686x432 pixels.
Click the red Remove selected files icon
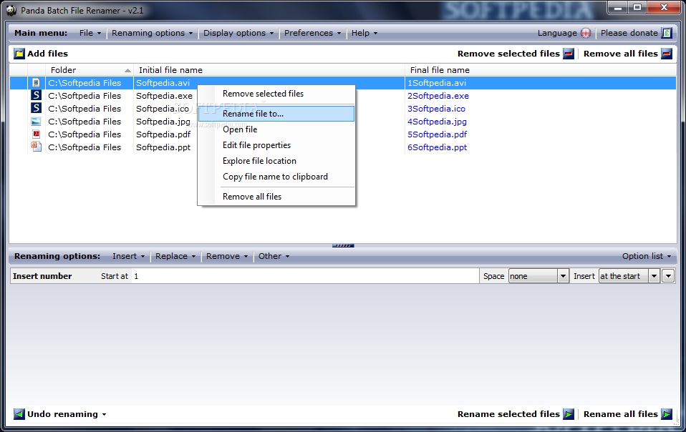tap(569, 54)
